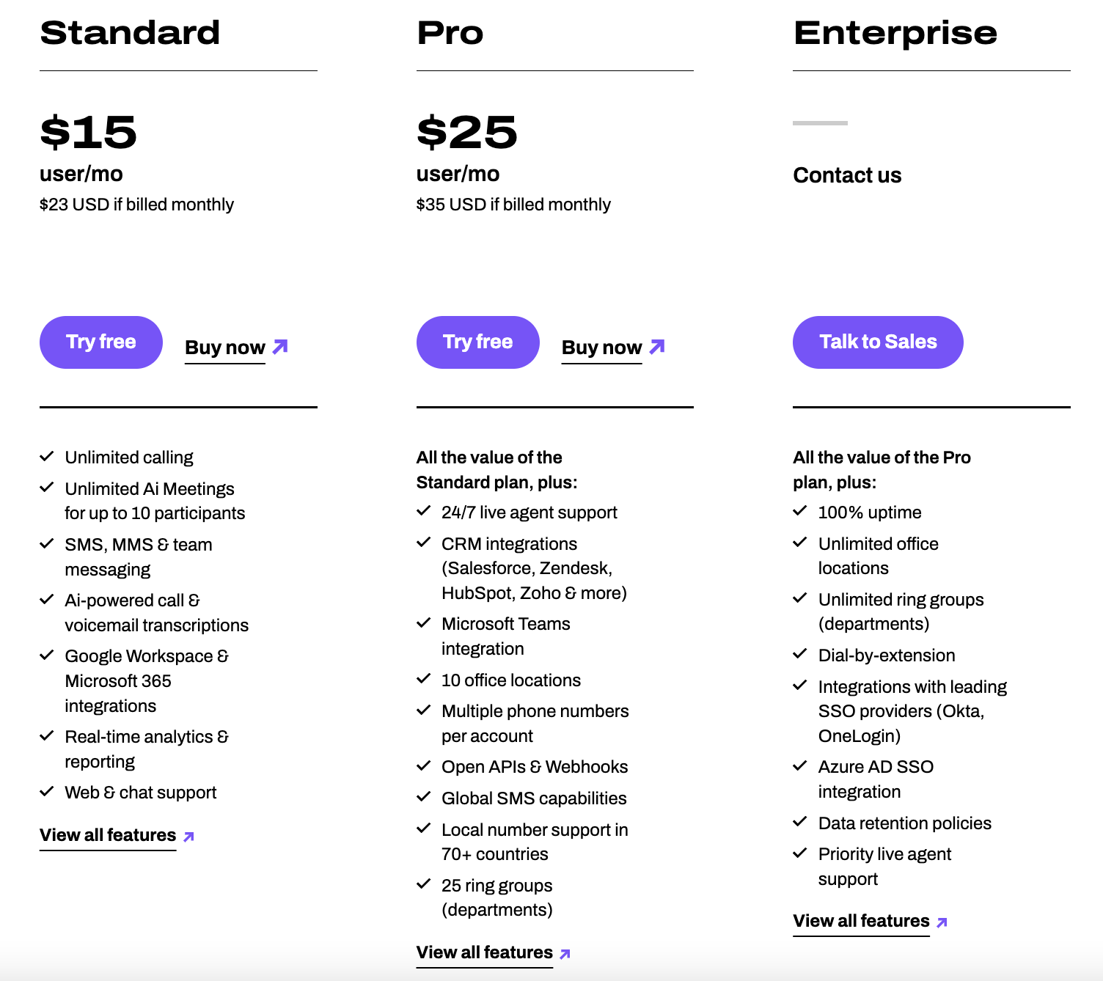Screen dimensions: 1103x981
Task: Click checkmark icon beside Unlimited calling
Action: click(47, 457)
